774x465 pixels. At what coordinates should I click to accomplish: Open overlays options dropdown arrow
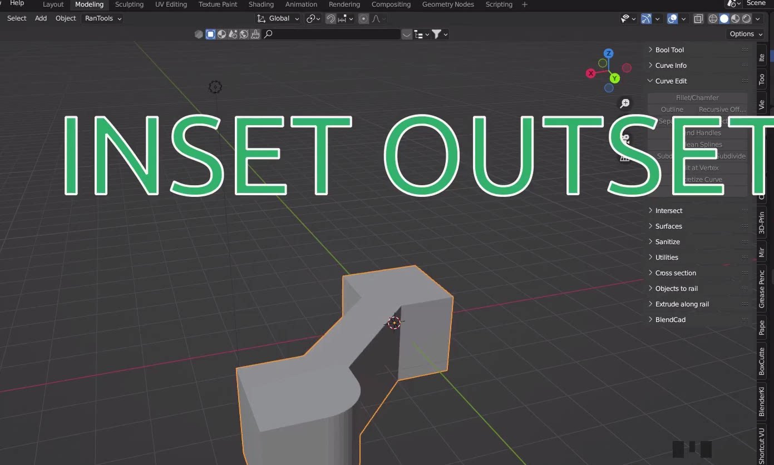pyautogui.click(x=684, y=18)
